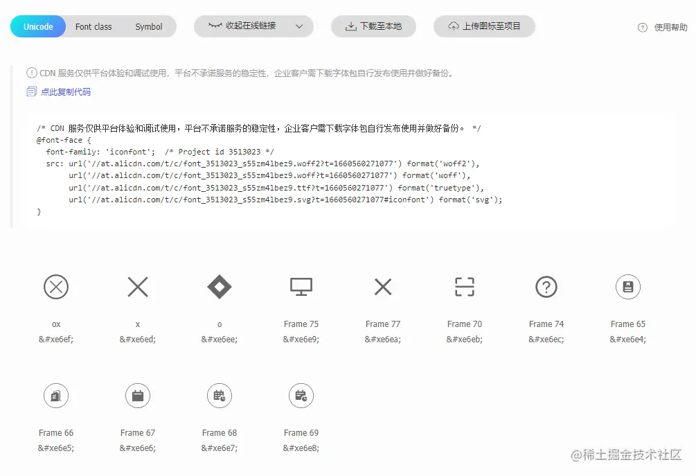
Task: Click the &#xe6e7; unicode text
Action: (220, 448)
